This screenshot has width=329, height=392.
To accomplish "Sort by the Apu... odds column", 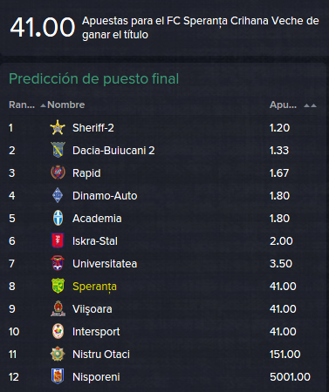I will (x=283, y=105).
